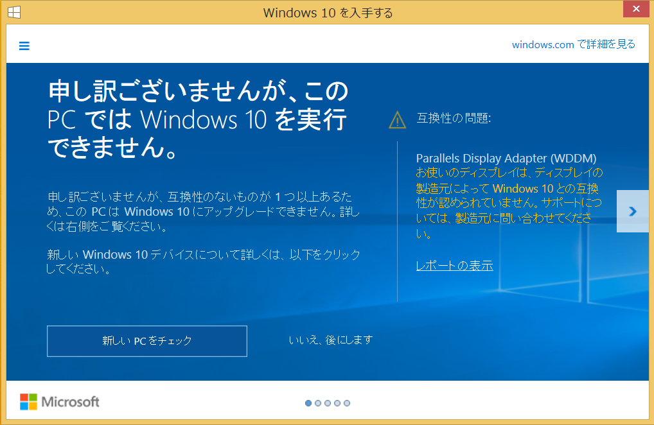Select the third page indicator dot

[x=328, y=403]
